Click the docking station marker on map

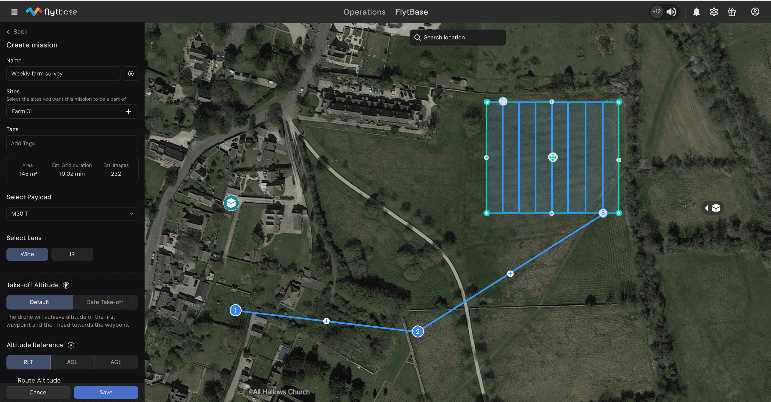pyautogui.click(x=231, y=203)
